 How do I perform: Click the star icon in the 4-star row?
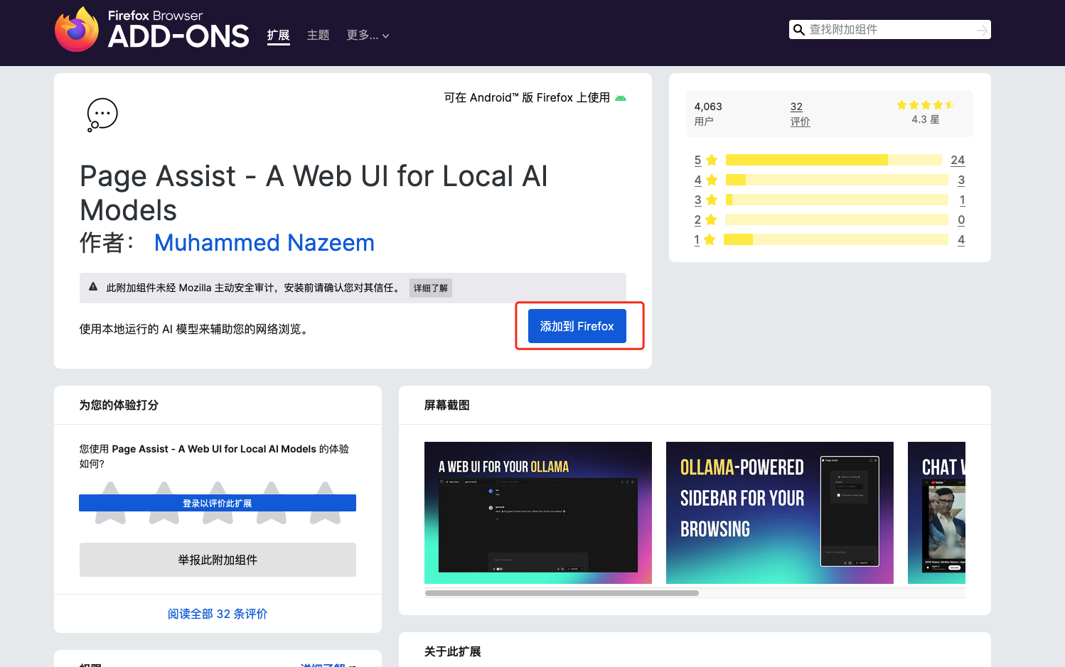(712, 180)
